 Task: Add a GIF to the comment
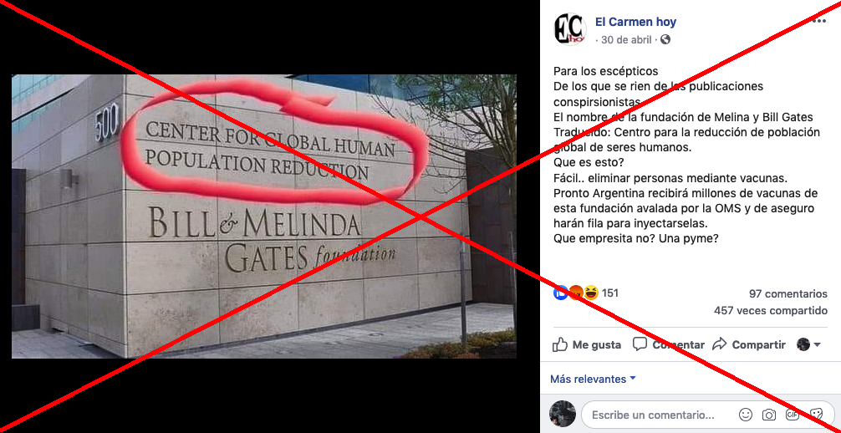pyautogui.click(x=793, y=415)
